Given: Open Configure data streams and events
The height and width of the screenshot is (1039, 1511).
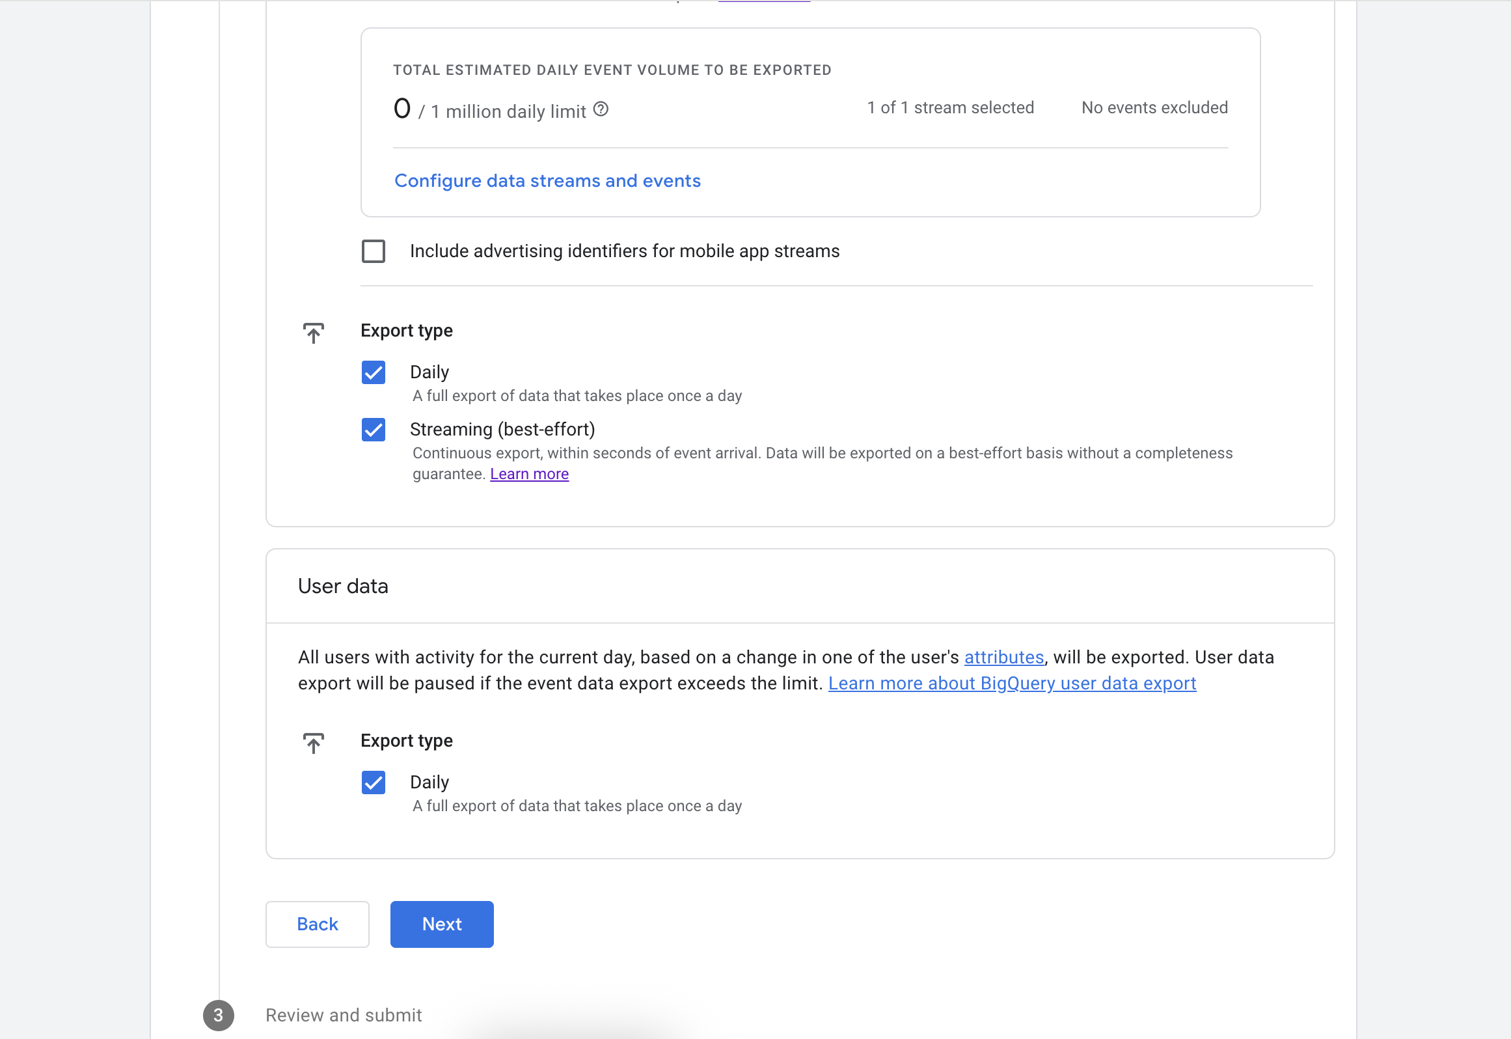Looking at the screenshot, I should tap(547, 181).
